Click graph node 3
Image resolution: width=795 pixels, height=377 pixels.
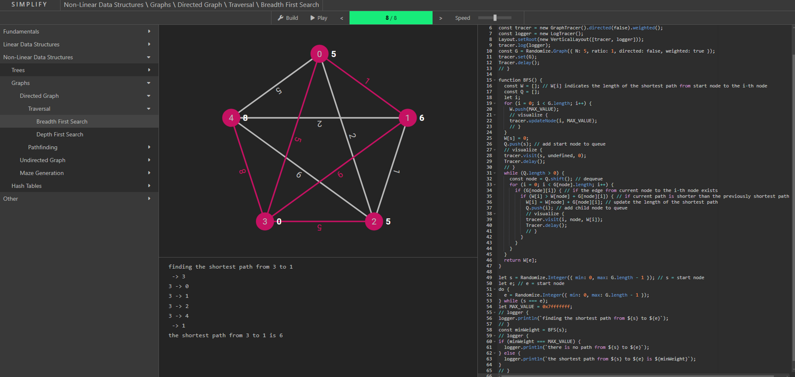[265, 221]
